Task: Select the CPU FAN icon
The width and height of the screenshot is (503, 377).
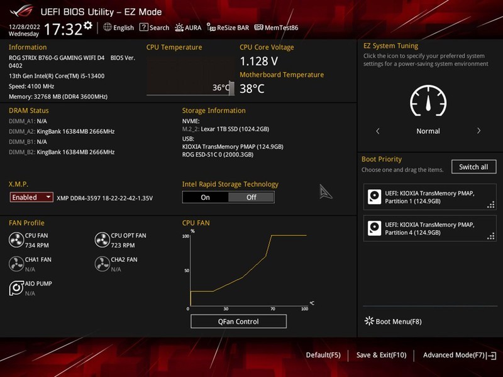Action: [16, 239]
